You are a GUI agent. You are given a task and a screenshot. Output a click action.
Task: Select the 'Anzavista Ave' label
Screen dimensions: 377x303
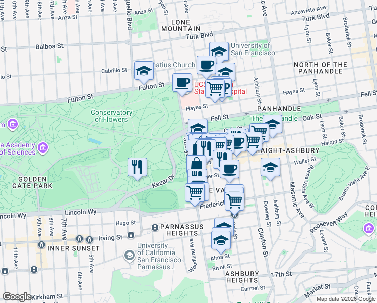tap(308, 10)
